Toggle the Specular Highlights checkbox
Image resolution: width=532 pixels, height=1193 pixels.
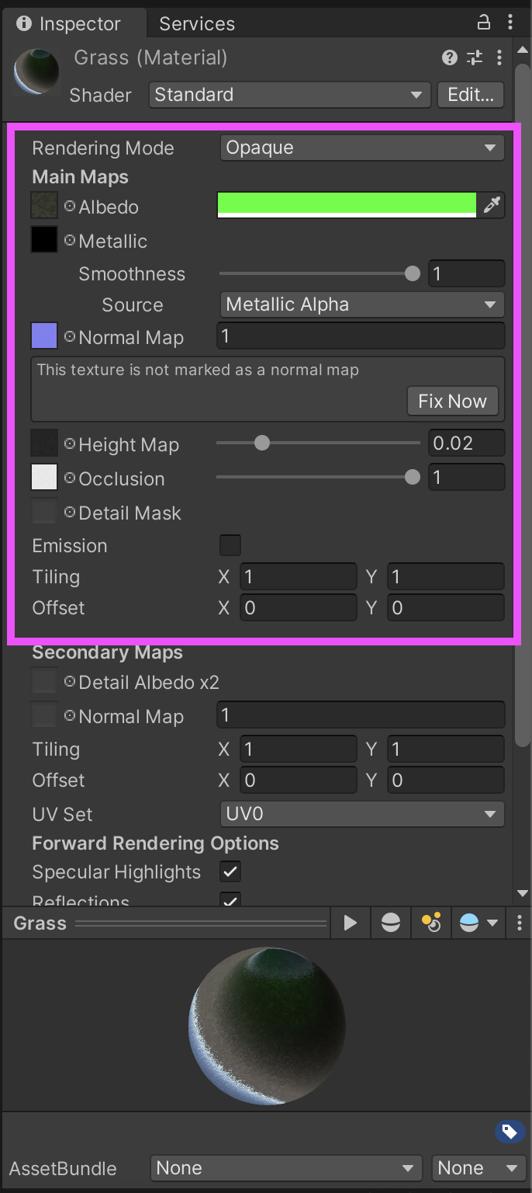click(x=230, y=871)
